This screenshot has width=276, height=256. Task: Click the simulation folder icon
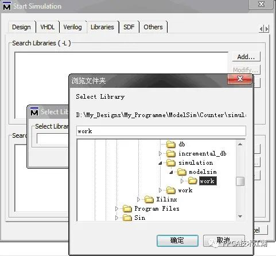pyautogui.click(x=171, y=163)
